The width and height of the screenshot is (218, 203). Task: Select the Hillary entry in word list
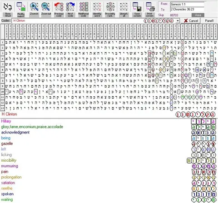click(x=6, y=121)
